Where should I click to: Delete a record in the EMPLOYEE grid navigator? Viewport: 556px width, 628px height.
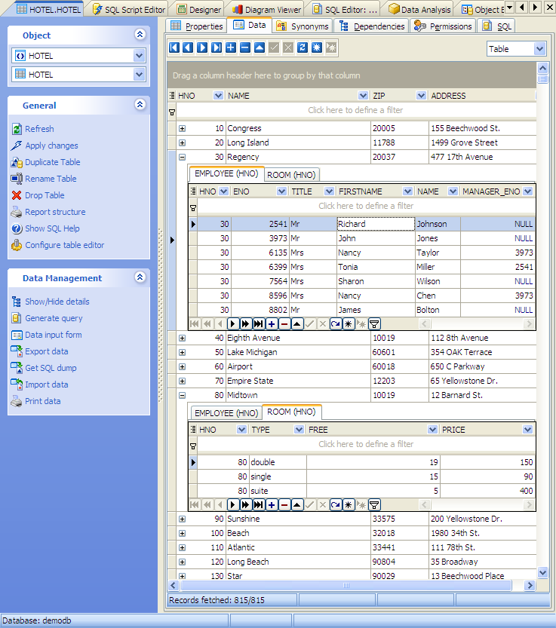coord(284,324)
